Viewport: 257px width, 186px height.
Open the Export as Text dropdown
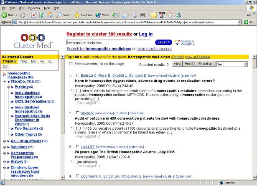click(x=232, y=64)
